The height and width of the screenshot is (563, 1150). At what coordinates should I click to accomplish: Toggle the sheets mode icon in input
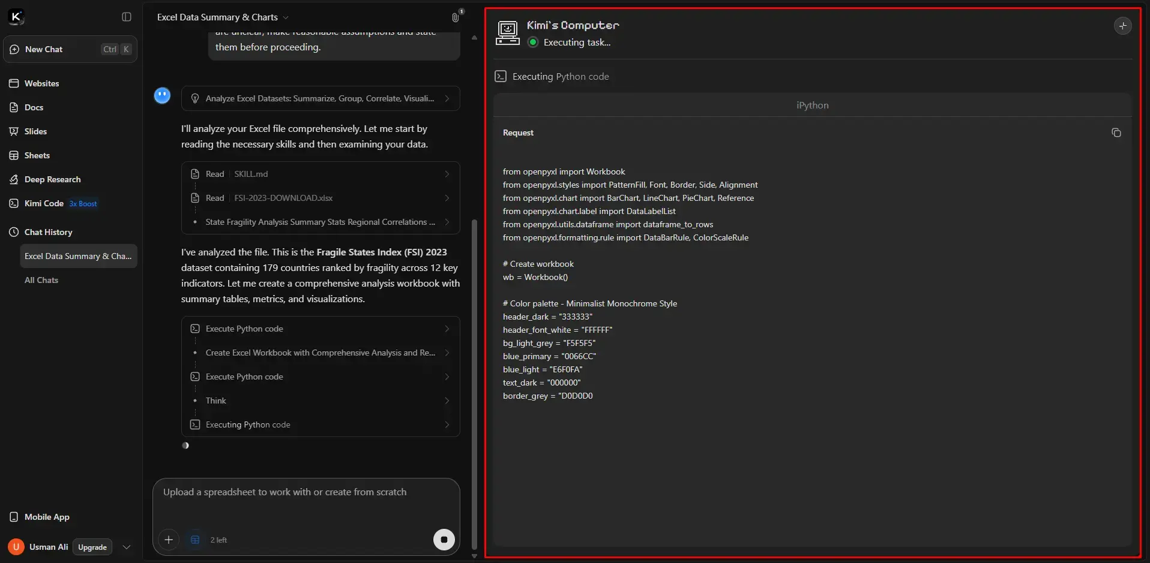195,540
